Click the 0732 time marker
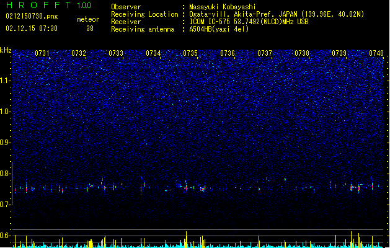The height and width of the screenshot is (248, 390). tap(79, 53)
